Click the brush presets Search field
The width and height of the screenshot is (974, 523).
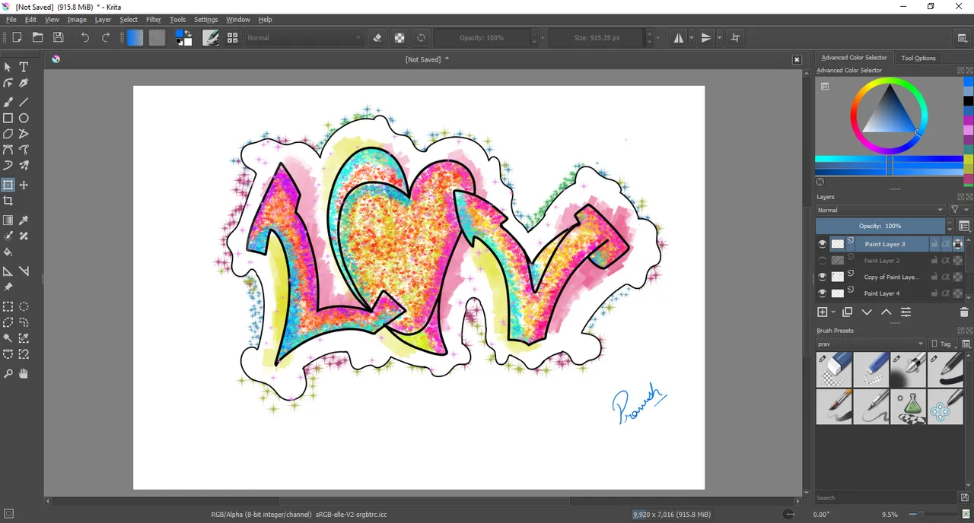886,498
